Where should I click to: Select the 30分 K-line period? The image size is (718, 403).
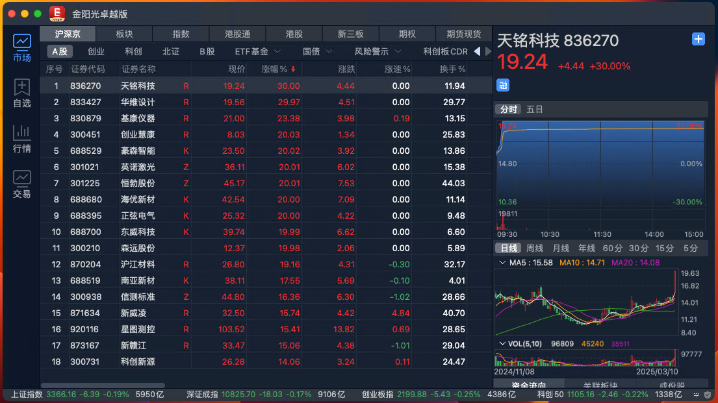(639, 248)
